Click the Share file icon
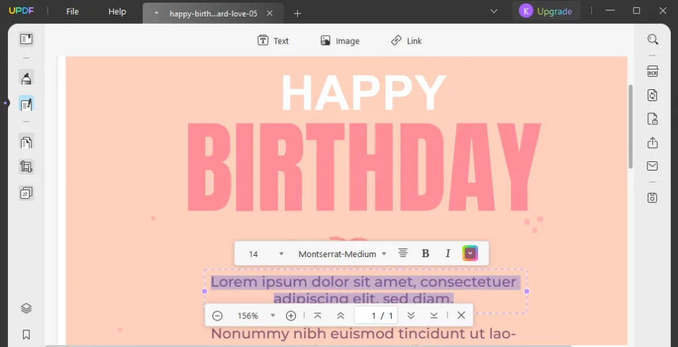678x347 pixels. (652, 142)
